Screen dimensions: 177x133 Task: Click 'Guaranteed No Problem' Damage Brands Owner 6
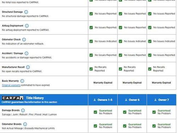[x=135, y=112]
